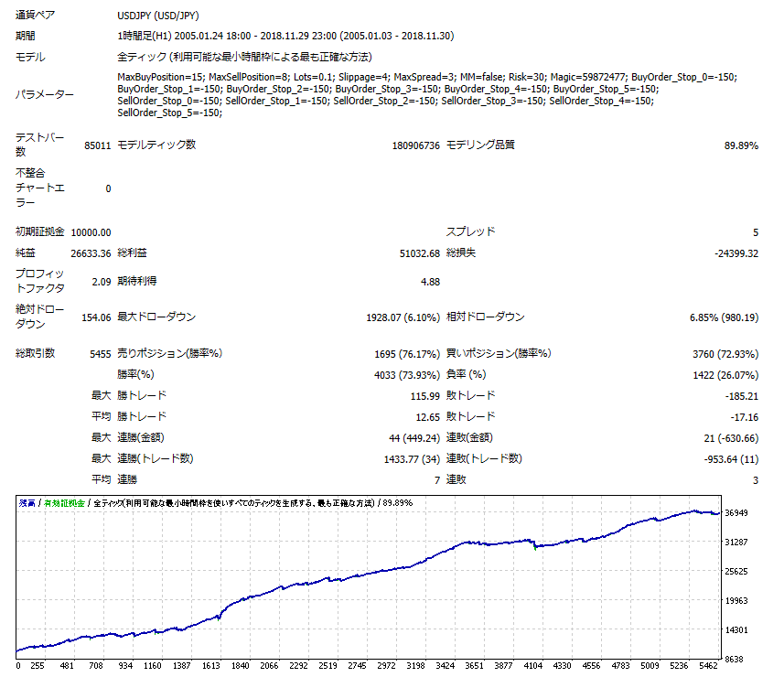The width and height of the screenshot is (784, 677).
Task: Click the relative drawdown value 6.85% (980.19)
Action: coord(724,317)
